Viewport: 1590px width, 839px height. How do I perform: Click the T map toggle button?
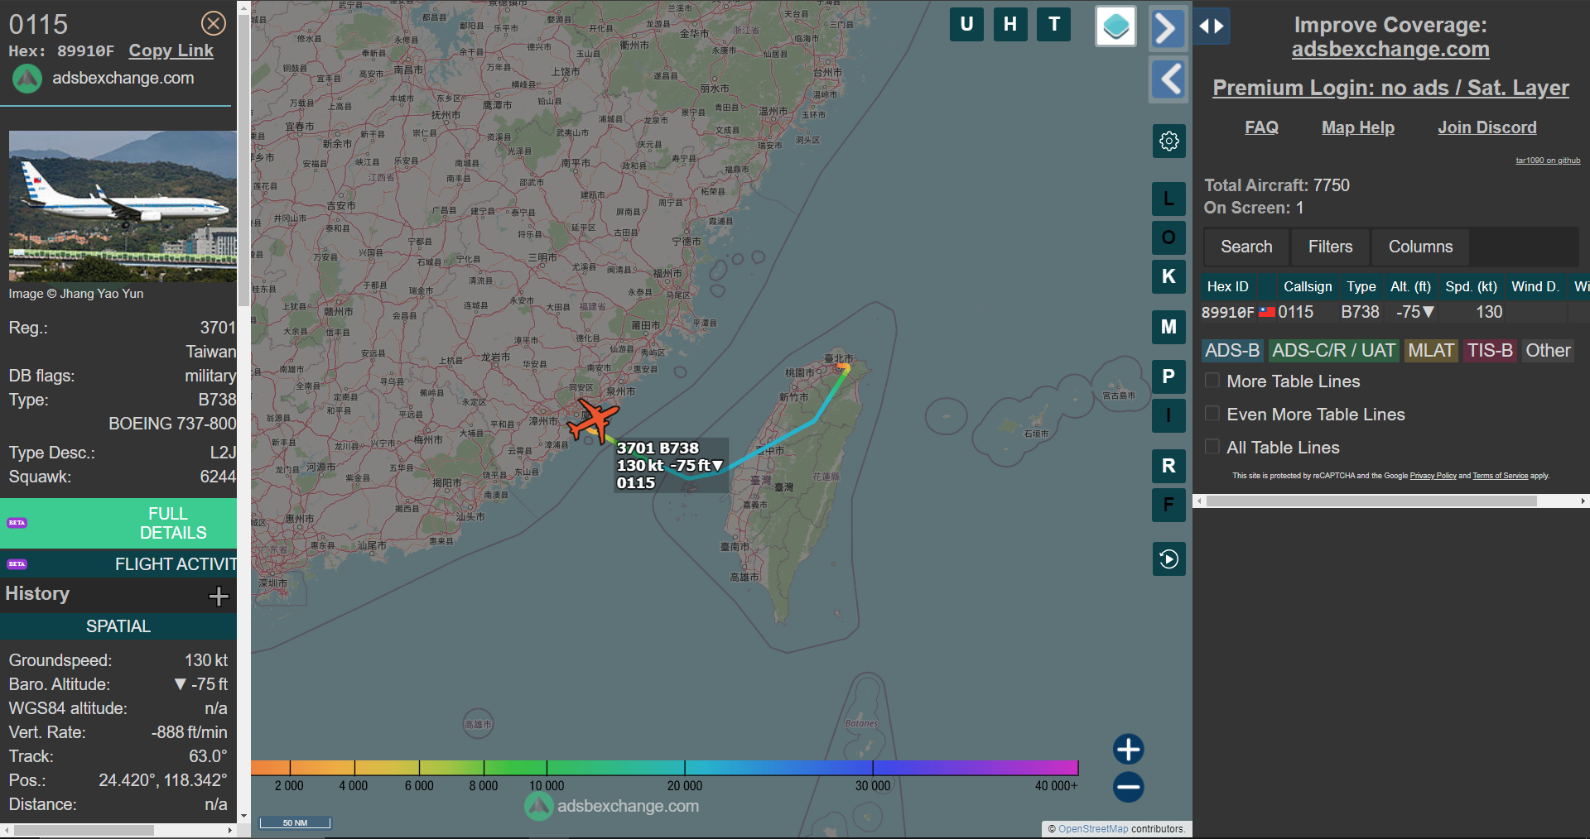[1054, 24]
